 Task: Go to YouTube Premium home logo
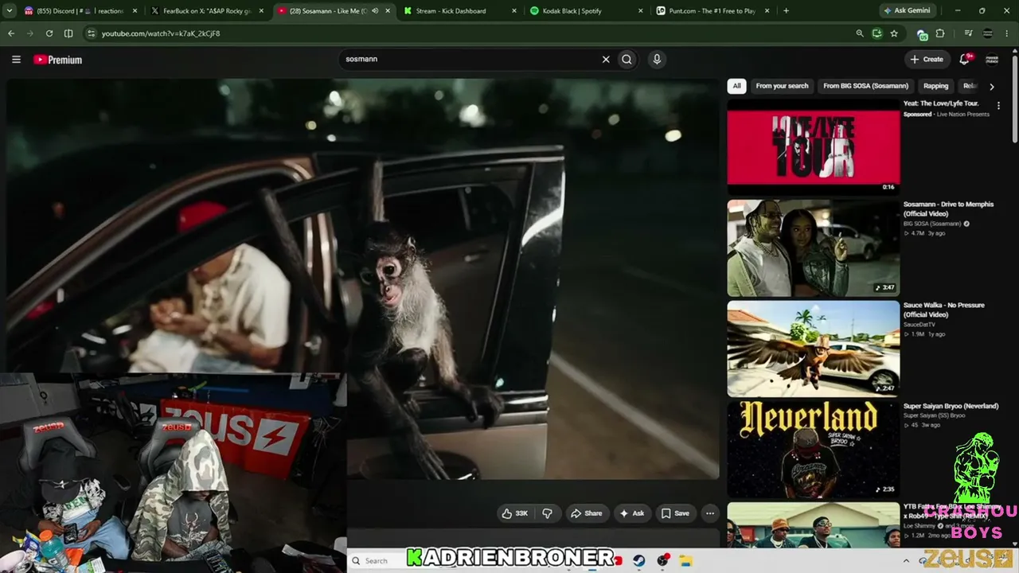58,60
